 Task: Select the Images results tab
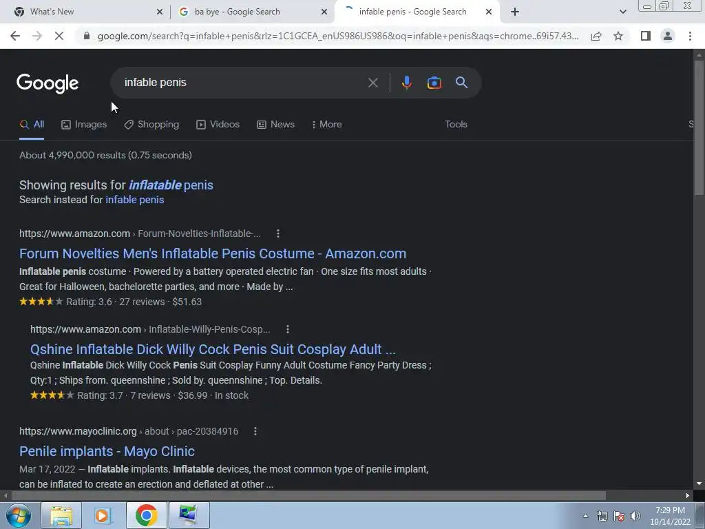click(x=84, y=125)
